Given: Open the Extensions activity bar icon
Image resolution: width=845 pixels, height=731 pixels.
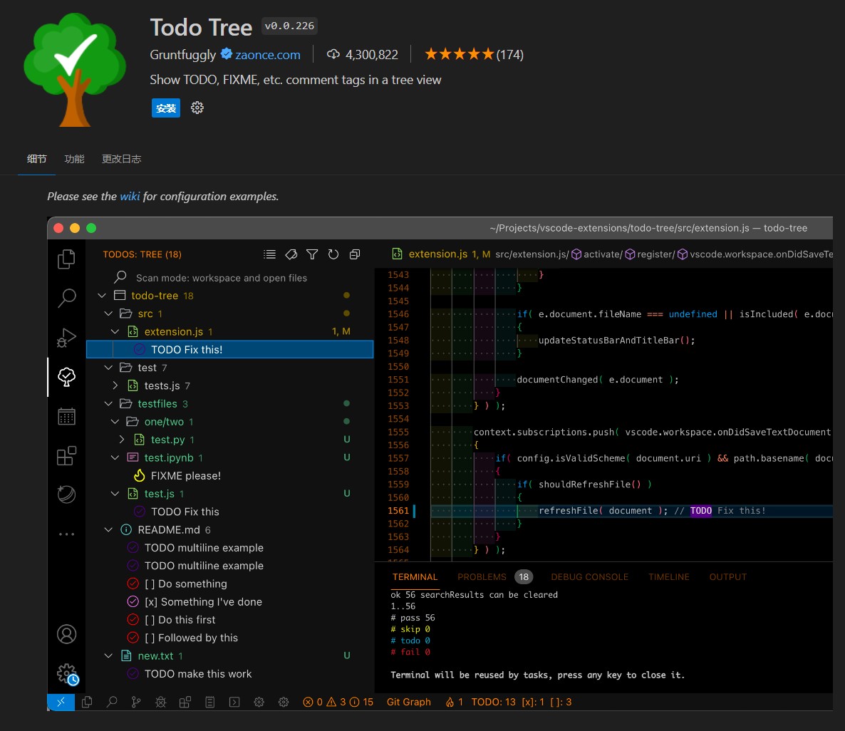Looking at the screenshot, I should pyautogui.click(x=66, y=455).
